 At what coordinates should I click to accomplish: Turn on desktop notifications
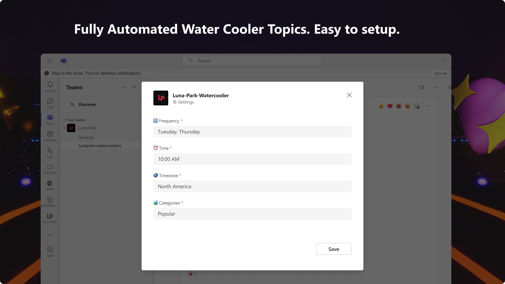coord(440,73)
